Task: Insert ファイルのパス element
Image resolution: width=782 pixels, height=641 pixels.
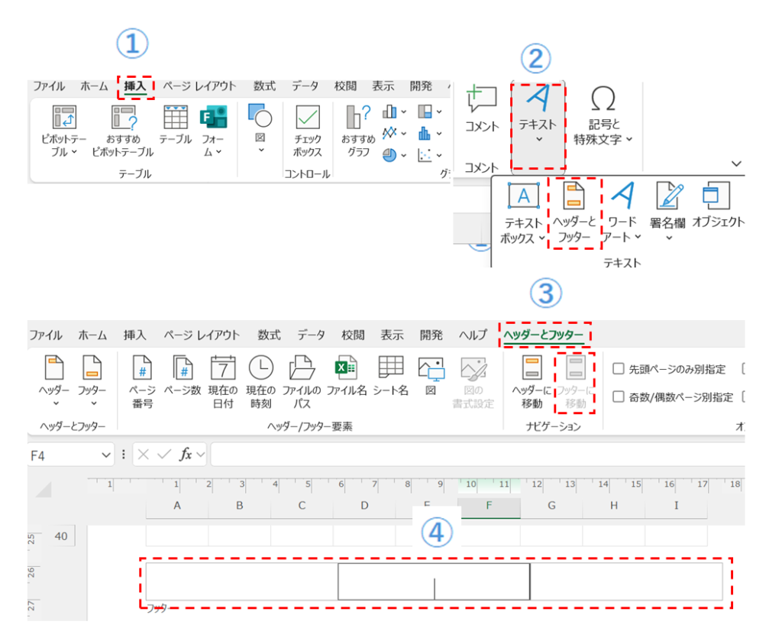Action: pyautogui.click(x=303, y=383)
